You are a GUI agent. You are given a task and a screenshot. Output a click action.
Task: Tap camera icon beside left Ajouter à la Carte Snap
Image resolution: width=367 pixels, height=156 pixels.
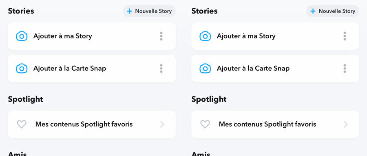coord(22,68)
